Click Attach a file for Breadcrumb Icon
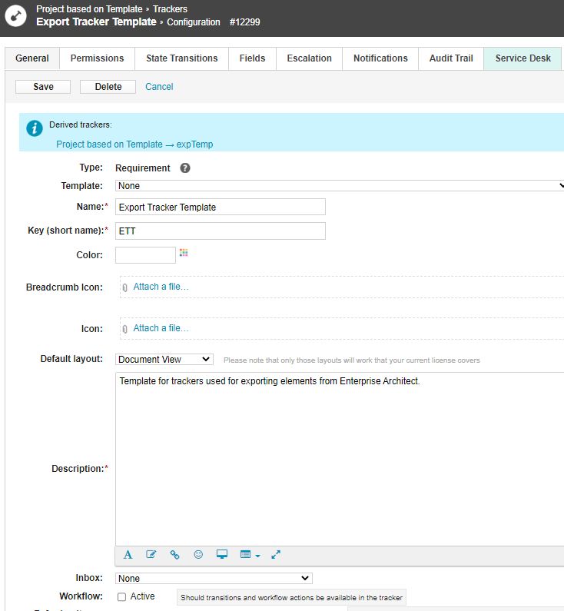The height and width of the screenshot is (611, 564). click(x=161, y=287)
